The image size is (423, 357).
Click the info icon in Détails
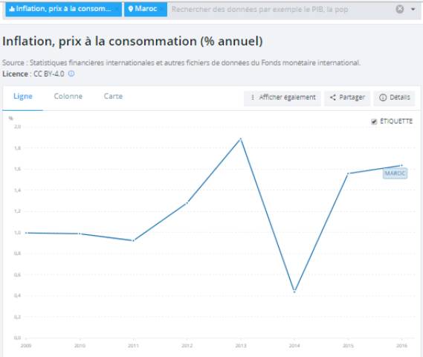click(x=383, y=97)
